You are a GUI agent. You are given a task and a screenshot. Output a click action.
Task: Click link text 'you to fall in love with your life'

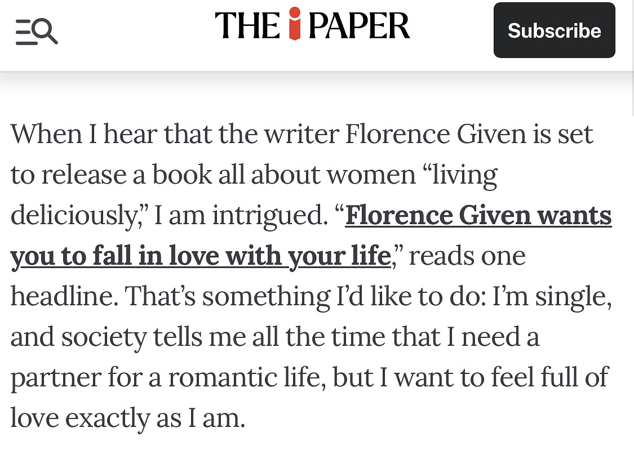201,256
